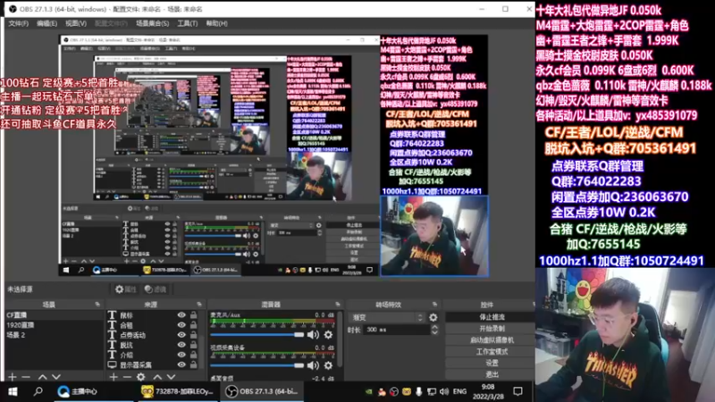Viewport: 715px width, 402px height.
Task: Add a new source with plus icon
Action: click(x=114, y=377)
